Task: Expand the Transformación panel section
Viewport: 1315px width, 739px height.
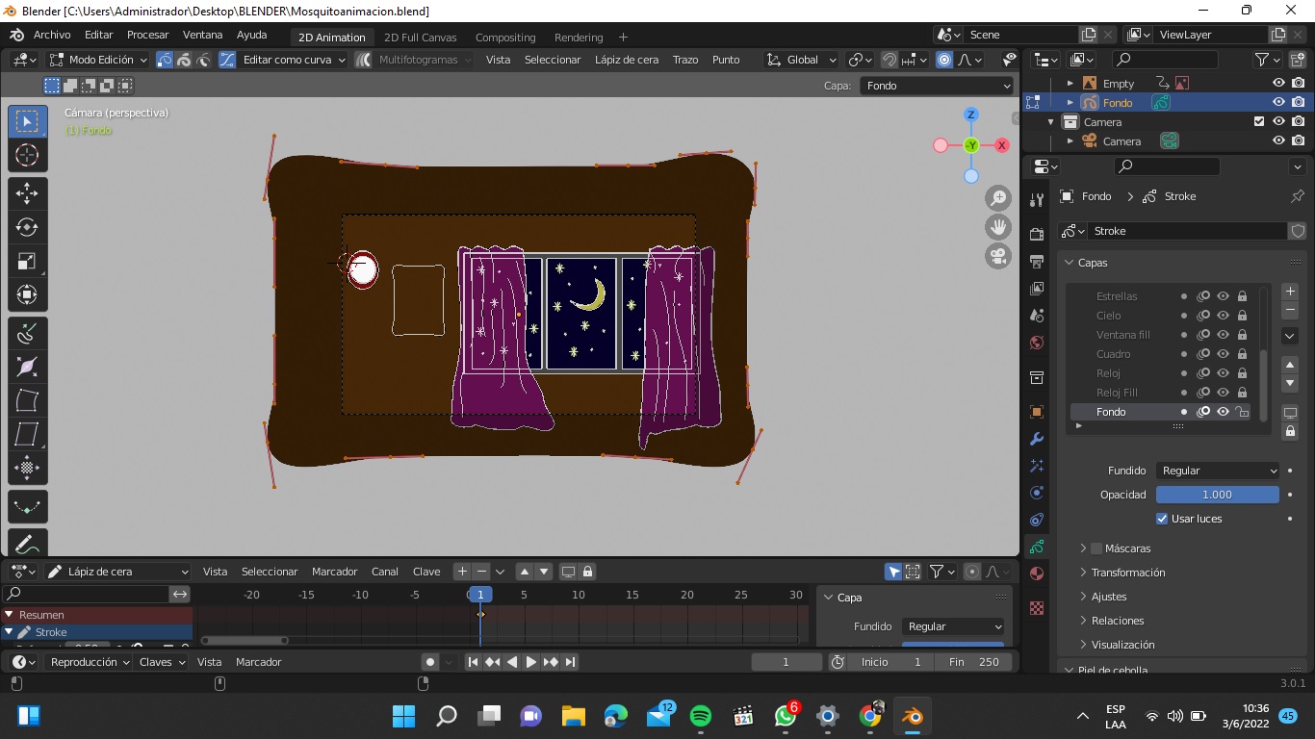Action: (x=1127, y=573)
